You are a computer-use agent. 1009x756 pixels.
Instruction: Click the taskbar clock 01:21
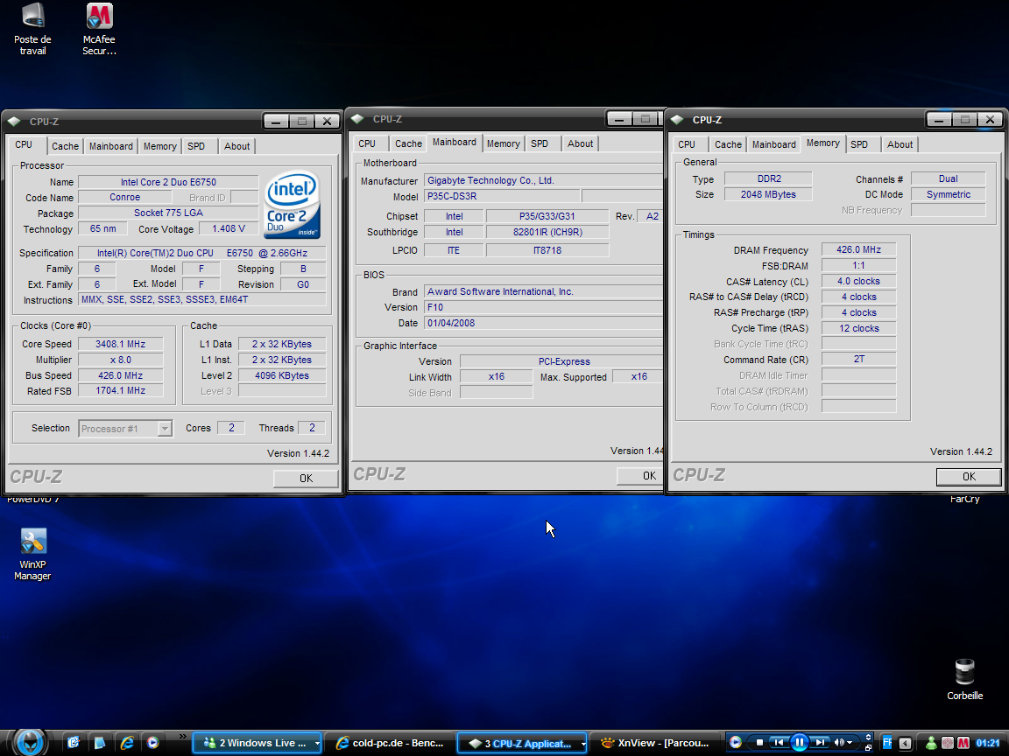coord(987,743)
